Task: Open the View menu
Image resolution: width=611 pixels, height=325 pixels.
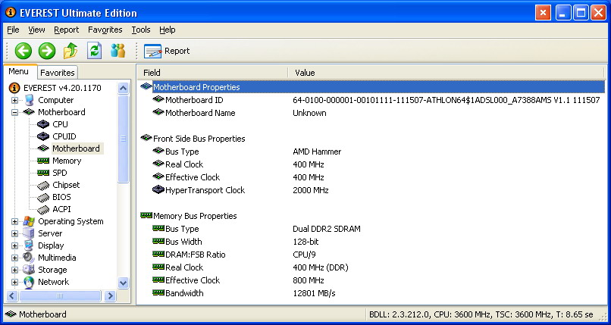Action: click(x=36, y=30)
